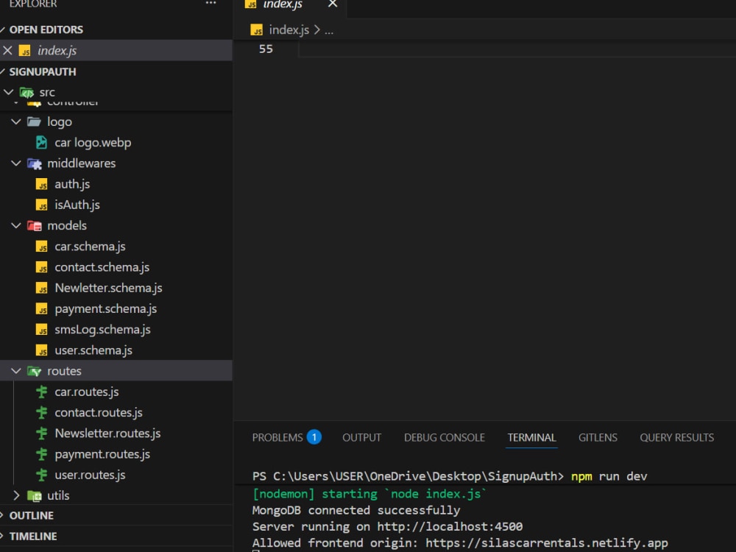Image resolution: width=736 pixels, height=552 pixels.
Task: Click the breadcrumb ellipsis after index.js
Action: pyautogui.click(x=329, y=31)
